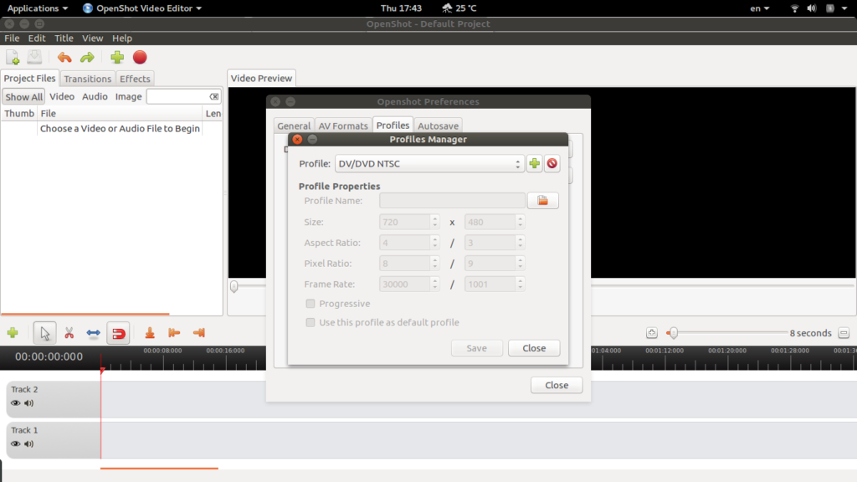Filter project files by Image
This screenshot has width=857, height=482.
128,97
